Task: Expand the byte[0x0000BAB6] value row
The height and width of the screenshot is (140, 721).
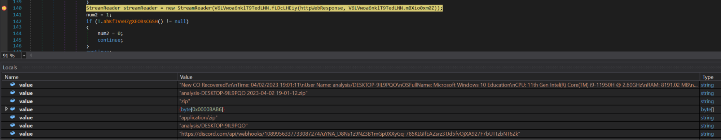Action: [6, 109]
